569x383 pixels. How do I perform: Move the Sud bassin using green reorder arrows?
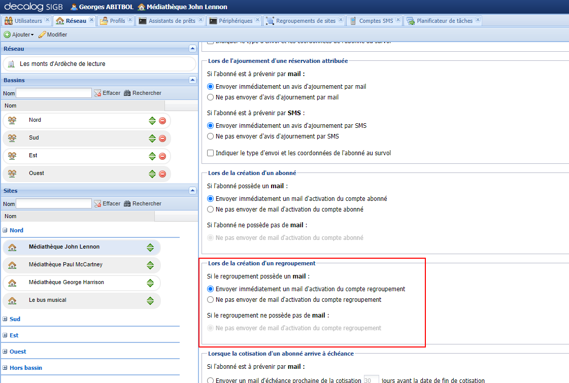coord(152,137)
